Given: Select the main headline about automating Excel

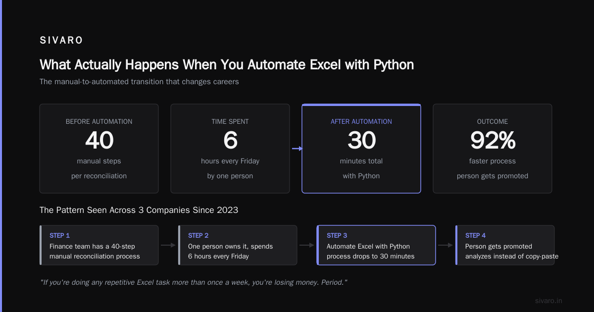Looking at the screenshot, I should click(227, 64).
